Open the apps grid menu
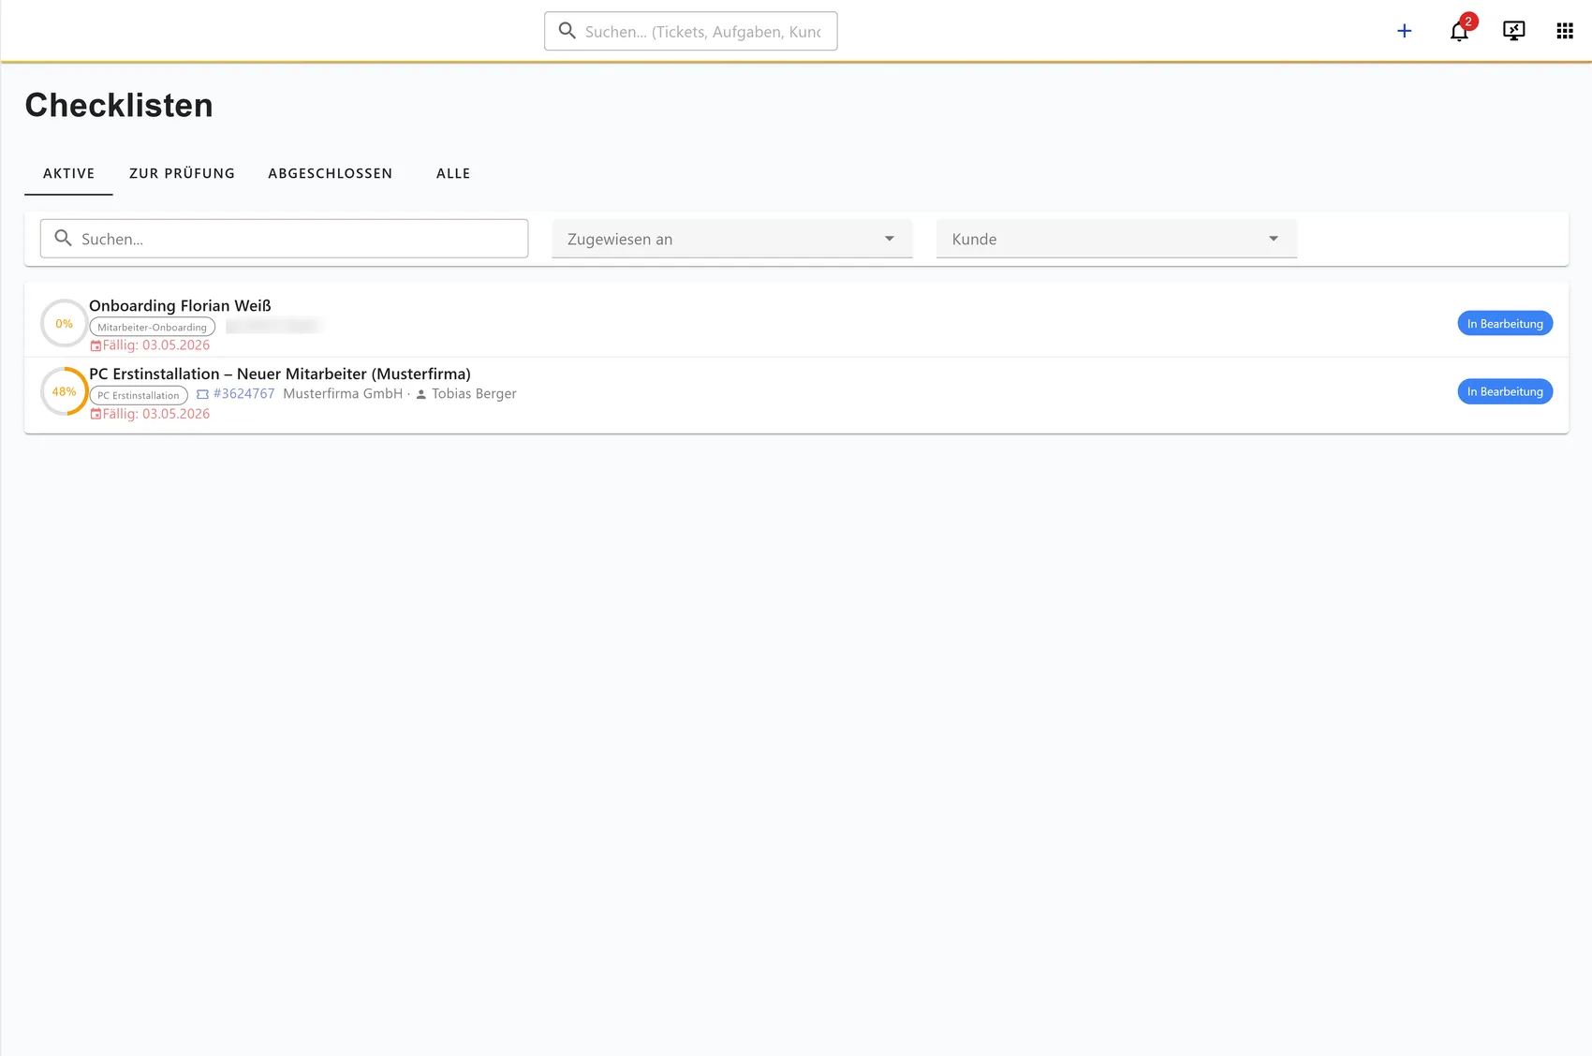Screen dimensions: 1592x1056 (1565, 31)
